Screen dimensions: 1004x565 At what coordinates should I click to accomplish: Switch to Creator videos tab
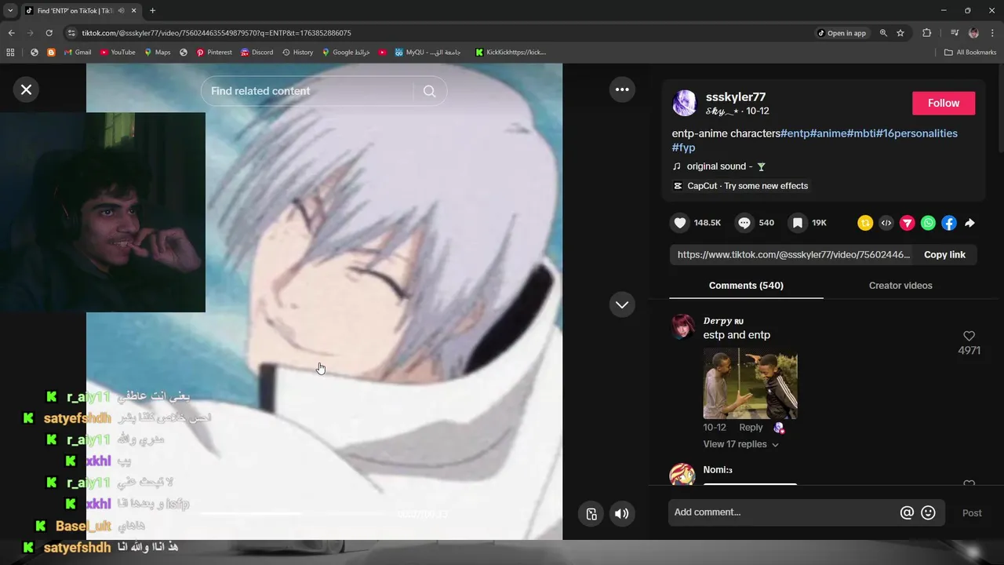900,286
